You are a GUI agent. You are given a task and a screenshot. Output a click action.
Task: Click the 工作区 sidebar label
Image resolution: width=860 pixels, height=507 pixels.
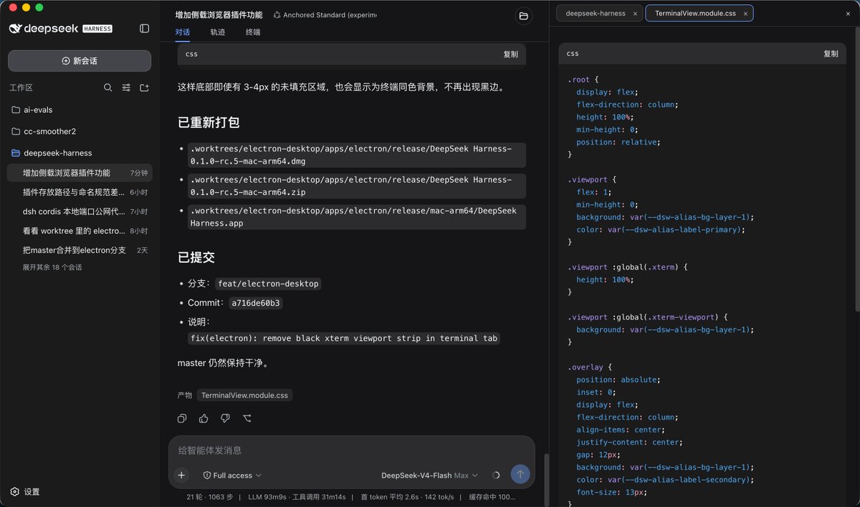tap(21, 87)
